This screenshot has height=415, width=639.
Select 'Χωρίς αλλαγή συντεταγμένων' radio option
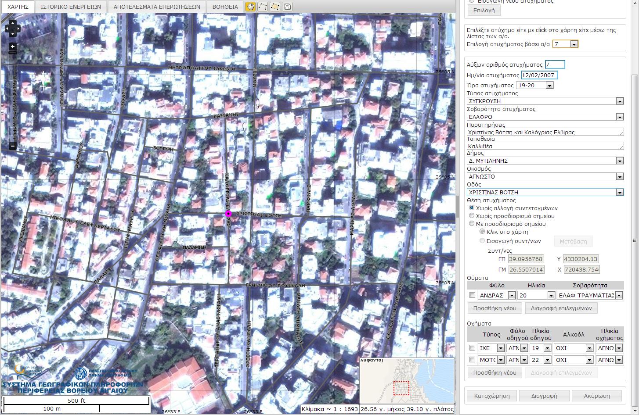point(472,208)
